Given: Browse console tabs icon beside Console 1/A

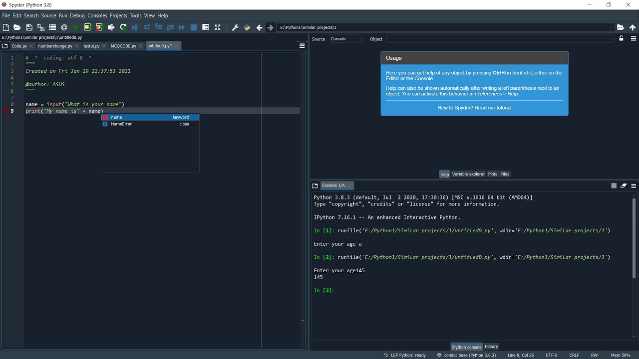Looking at the screenshot, I should click(315, 185).
